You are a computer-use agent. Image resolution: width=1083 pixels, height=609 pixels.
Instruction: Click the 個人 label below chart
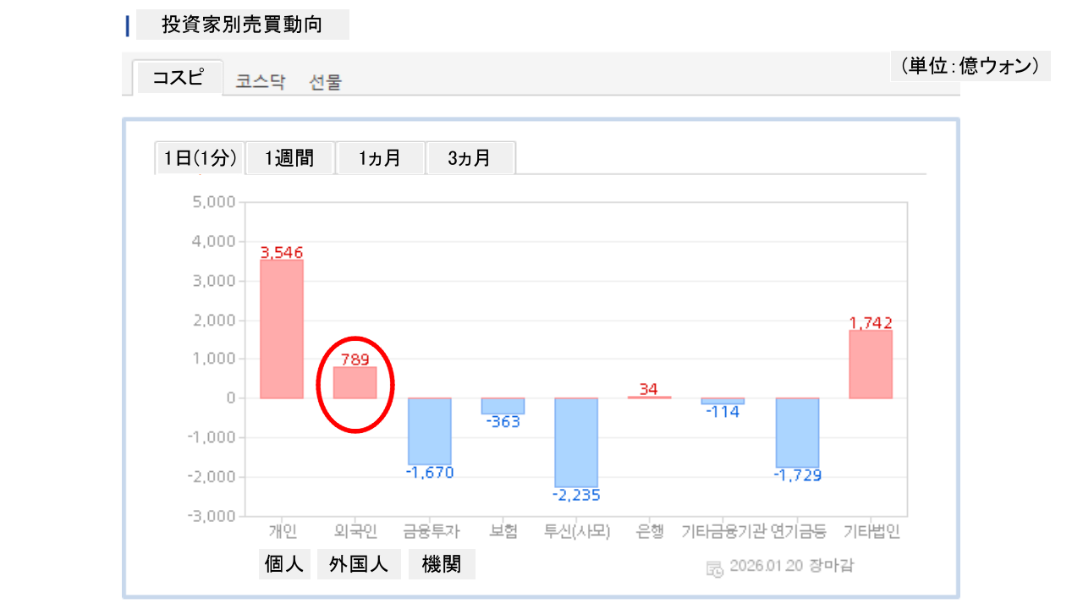pyautogui.click(x=283, y=564)
